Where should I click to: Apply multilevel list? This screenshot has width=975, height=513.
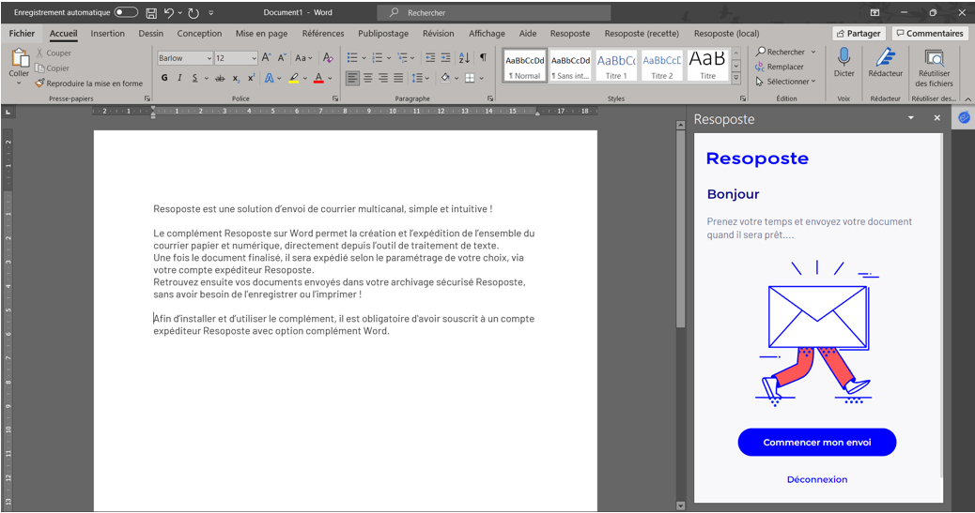402,58
